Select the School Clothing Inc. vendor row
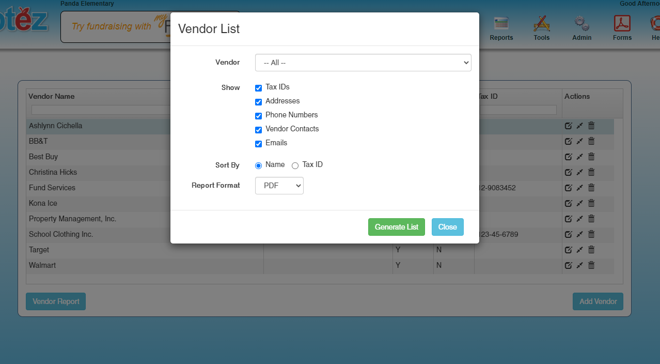Viewport: 660px width, 364px height. pyautogui.click(x=61, y=234)
